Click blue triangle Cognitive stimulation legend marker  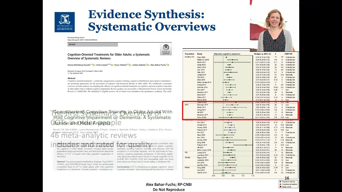coord(280,184)
